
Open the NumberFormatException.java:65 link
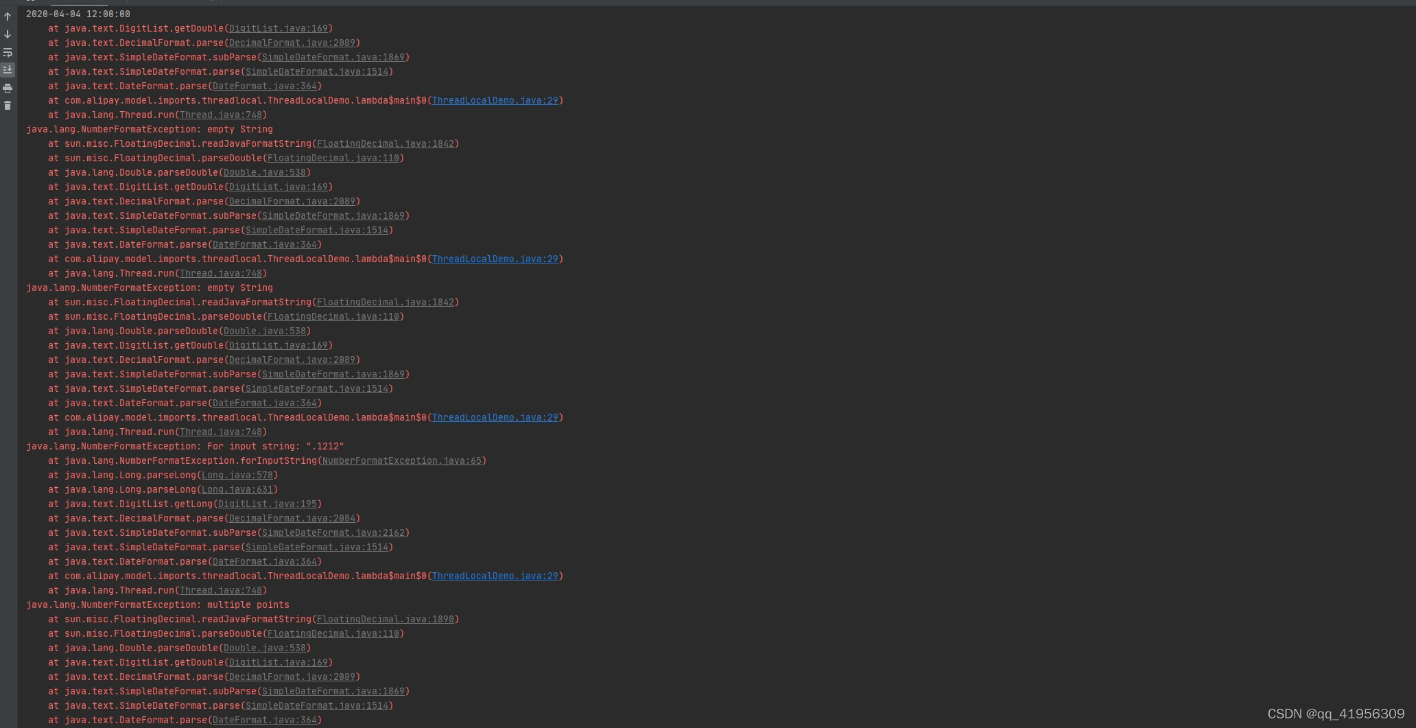pos(403,460)
